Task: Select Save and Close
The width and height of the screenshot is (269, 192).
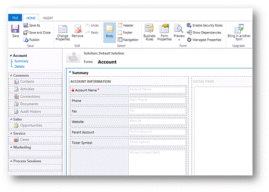Action: [x=37, y=32]
